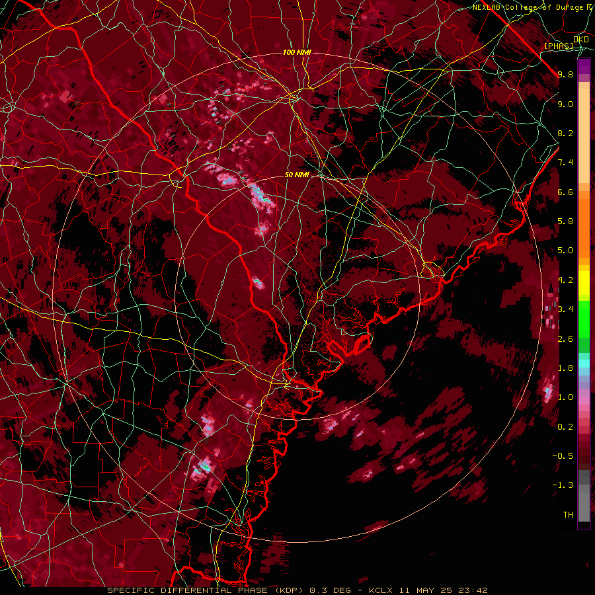This screenshot has width=595, height=595.
Task: Click the 1.0 value on color scale
Action: tap(565, 397)
